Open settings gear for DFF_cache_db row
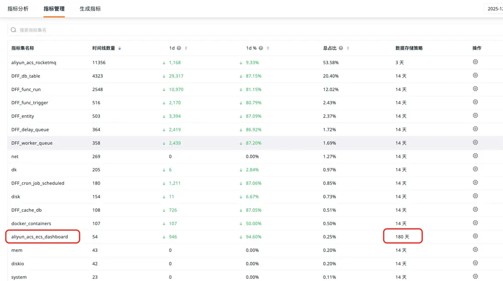 [x=476, y=209]
